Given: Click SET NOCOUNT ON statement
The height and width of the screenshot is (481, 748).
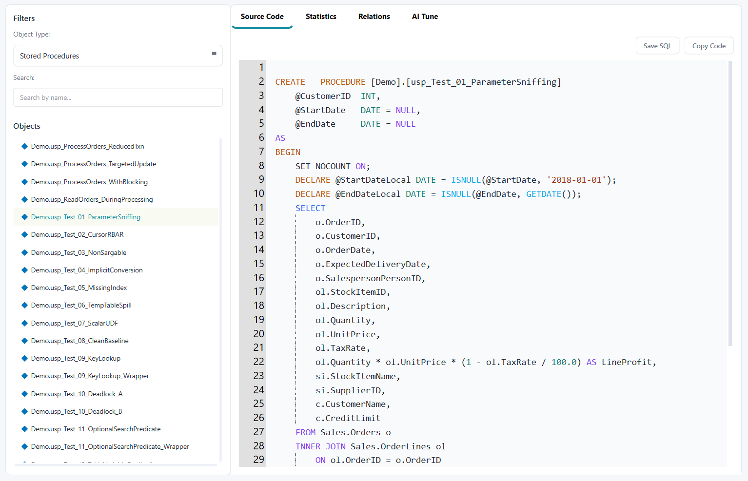Looking at the screenshot, I should 333,166.
